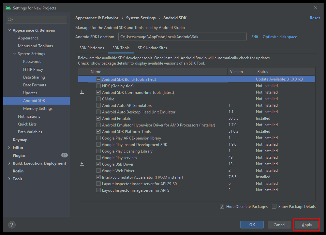Toggle Hide Obsolete Packages checkbox
Viewport: 326px width, 235px height.
point(222,206)
